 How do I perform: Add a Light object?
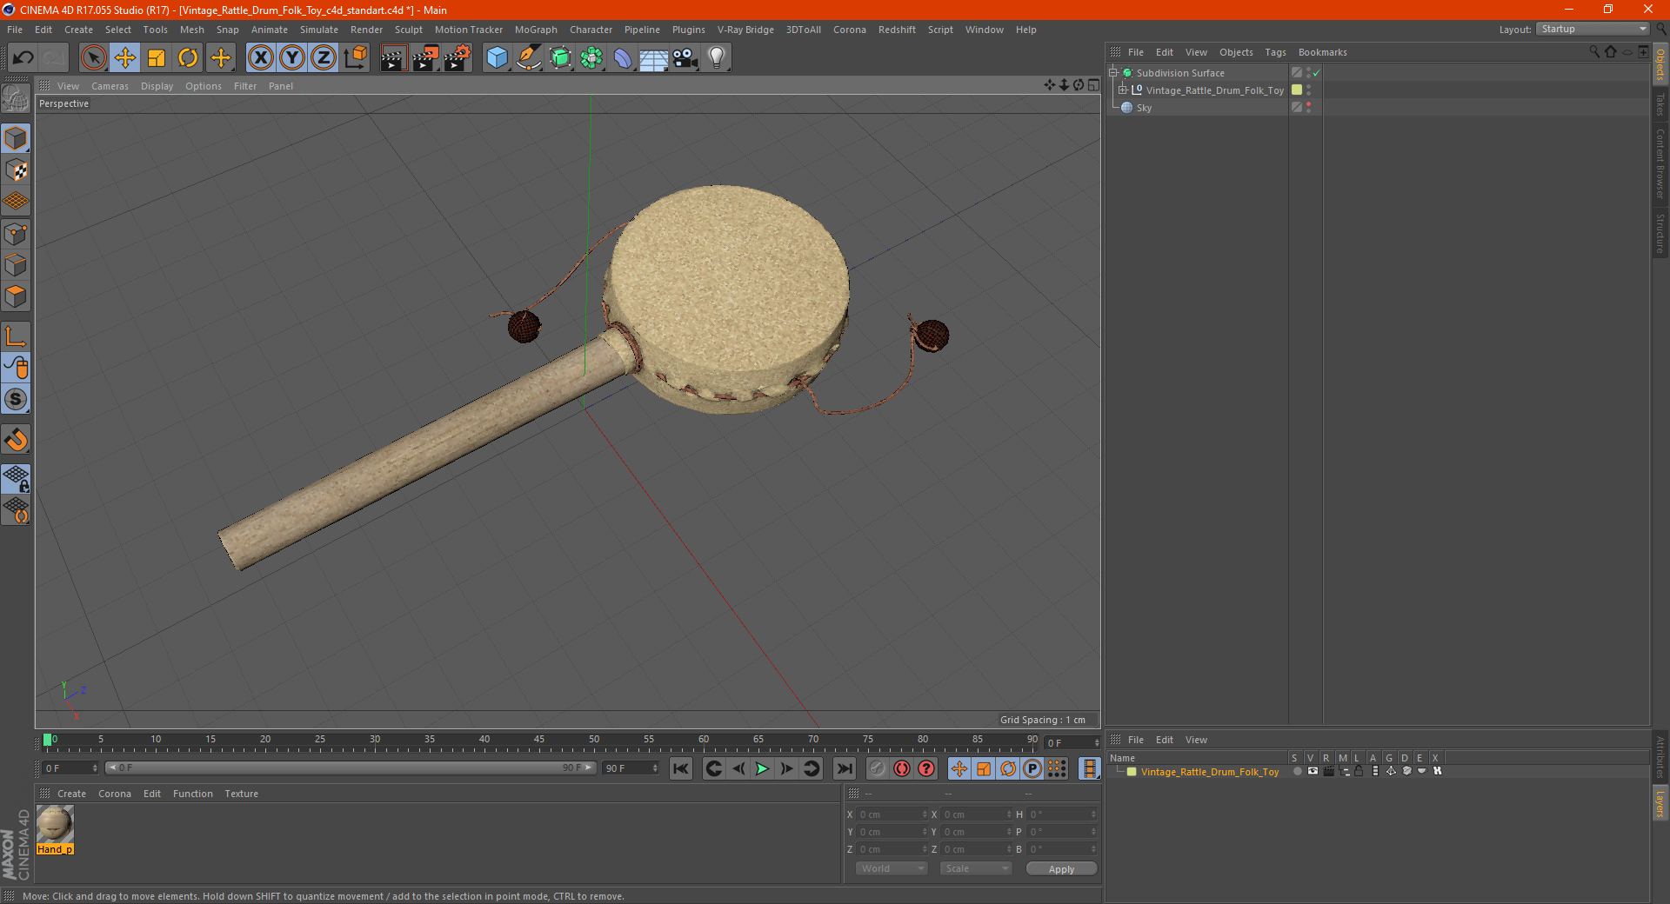[x=717, y=58]
